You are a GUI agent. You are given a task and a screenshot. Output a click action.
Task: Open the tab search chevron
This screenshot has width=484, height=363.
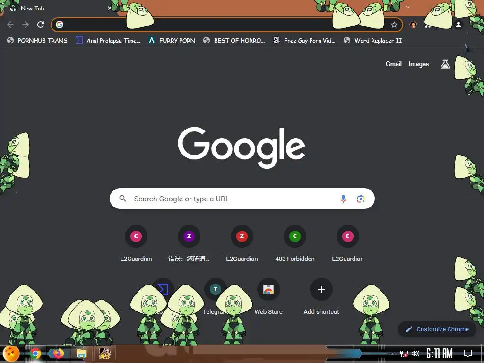[x=408, y=7]
